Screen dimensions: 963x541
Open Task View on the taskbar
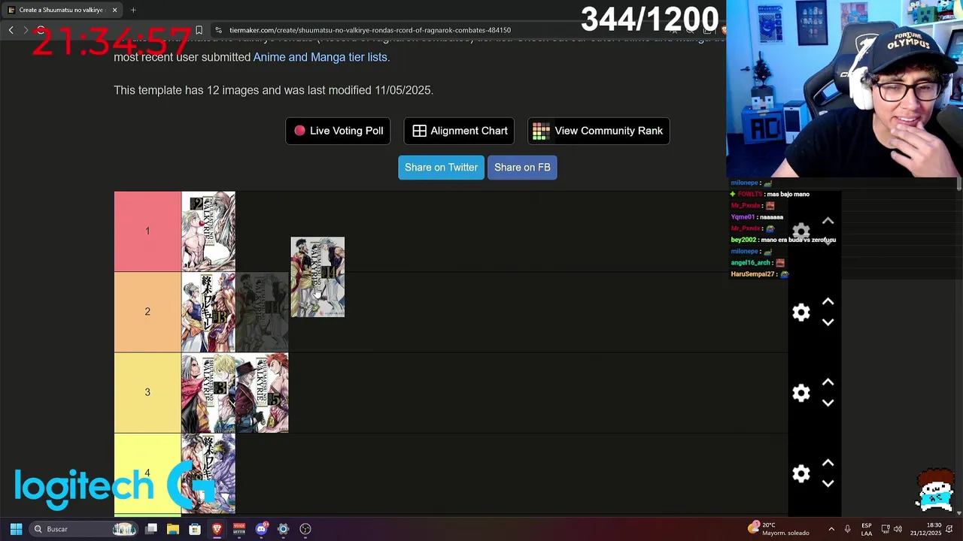pos(151,529)
